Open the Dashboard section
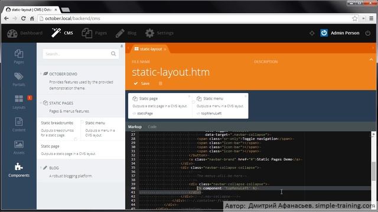The image size is (378, 212). pos(25,33)
